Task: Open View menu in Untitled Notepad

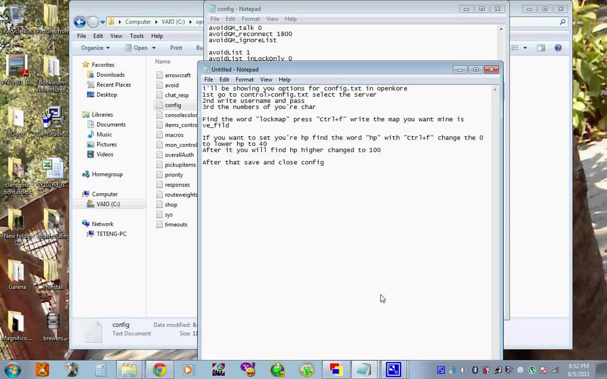Action: (266, 79)
